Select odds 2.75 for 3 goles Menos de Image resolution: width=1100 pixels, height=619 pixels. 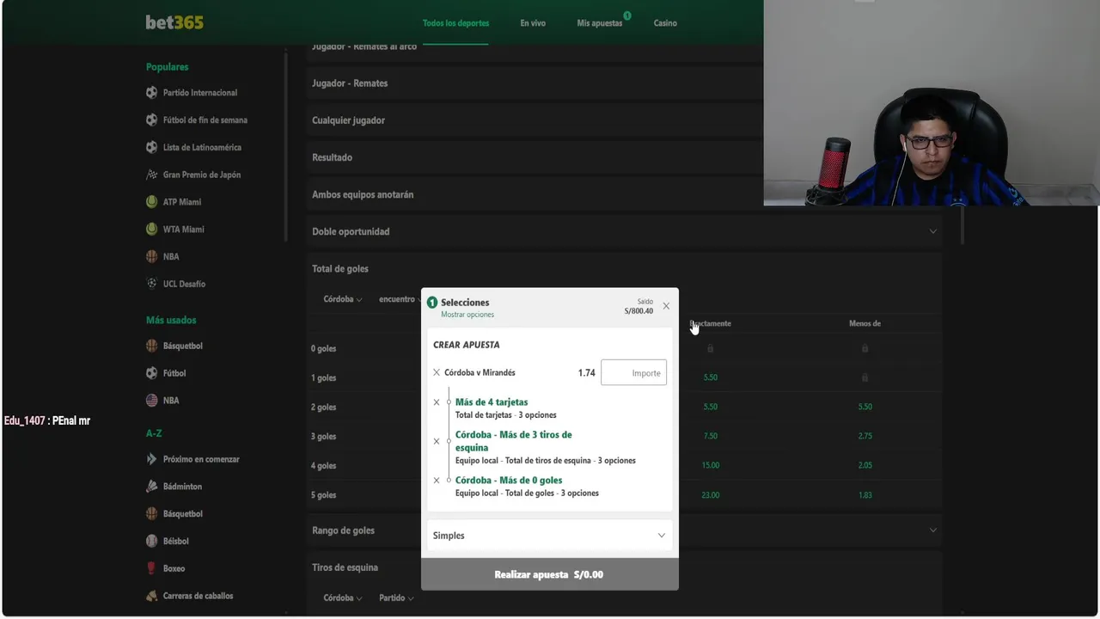click(x=865, y=436)
